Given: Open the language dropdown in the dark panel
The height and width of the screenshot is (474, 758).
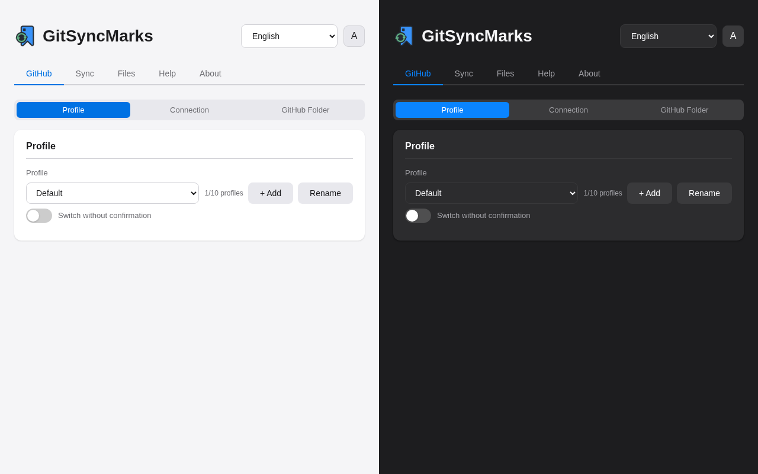Looking at the screenshot, I should (669, 36).
